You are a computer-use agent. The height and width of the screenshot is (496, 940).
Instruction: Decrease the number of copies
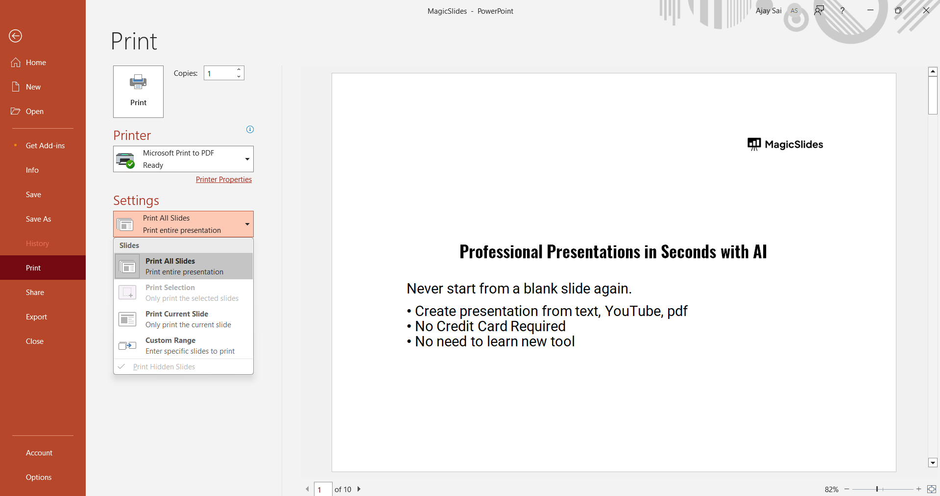[x=239, y=76]
